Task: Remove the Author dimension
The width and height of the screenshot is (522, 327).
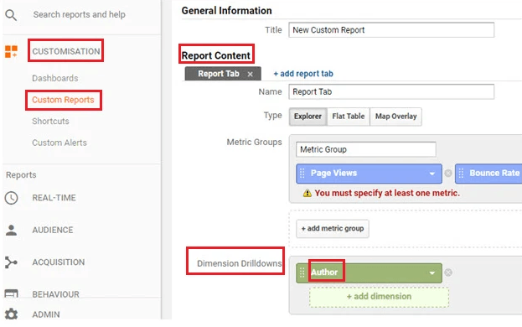Action: pyautogui.click(x=448, y=272)
